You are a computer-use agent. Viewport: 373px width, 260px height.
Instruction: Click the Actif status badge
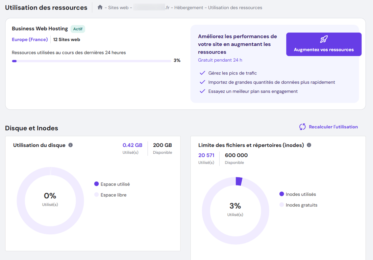78,29
